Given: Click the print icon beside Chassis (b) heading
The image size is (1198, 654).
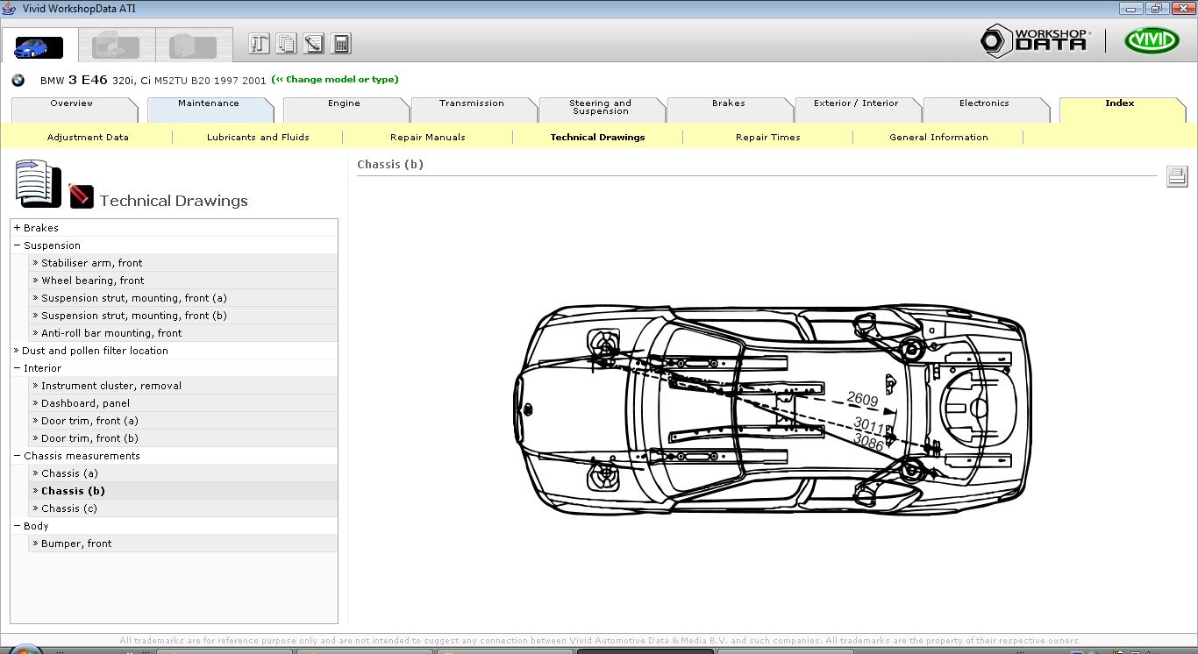Looking at the screenshot, I should click(1176, 176).
